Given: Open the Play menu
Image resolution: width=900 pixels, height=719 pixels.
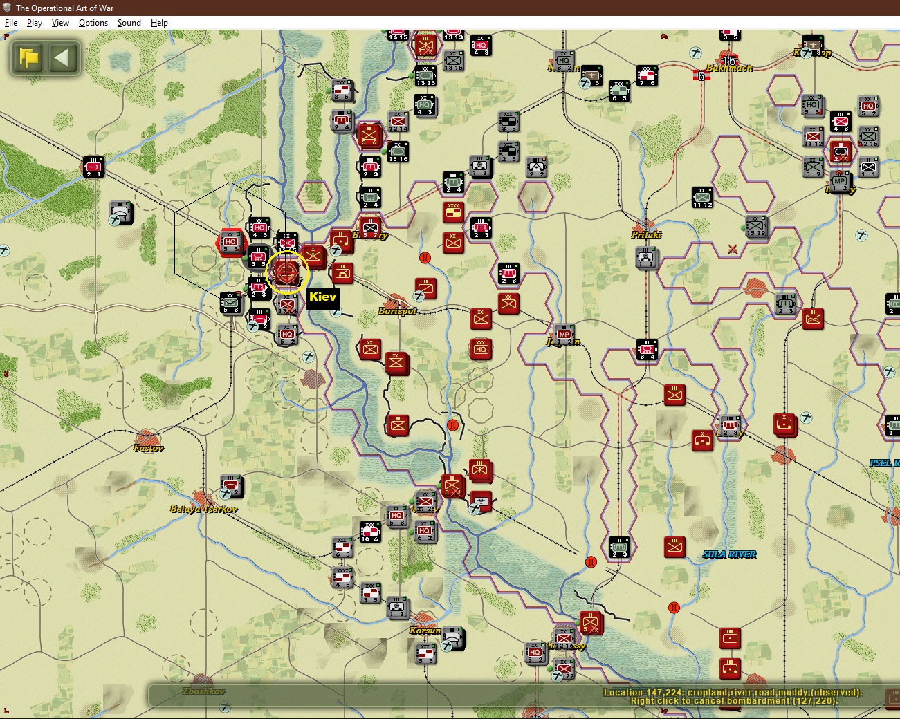Looking at the screenshot, I should click(x=35, y=23).
